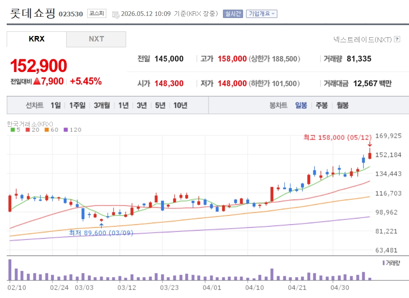Click the purple 120-day average legend square
Screen dimensions: 409x298
pyautogui.click(x=66, y=130)
